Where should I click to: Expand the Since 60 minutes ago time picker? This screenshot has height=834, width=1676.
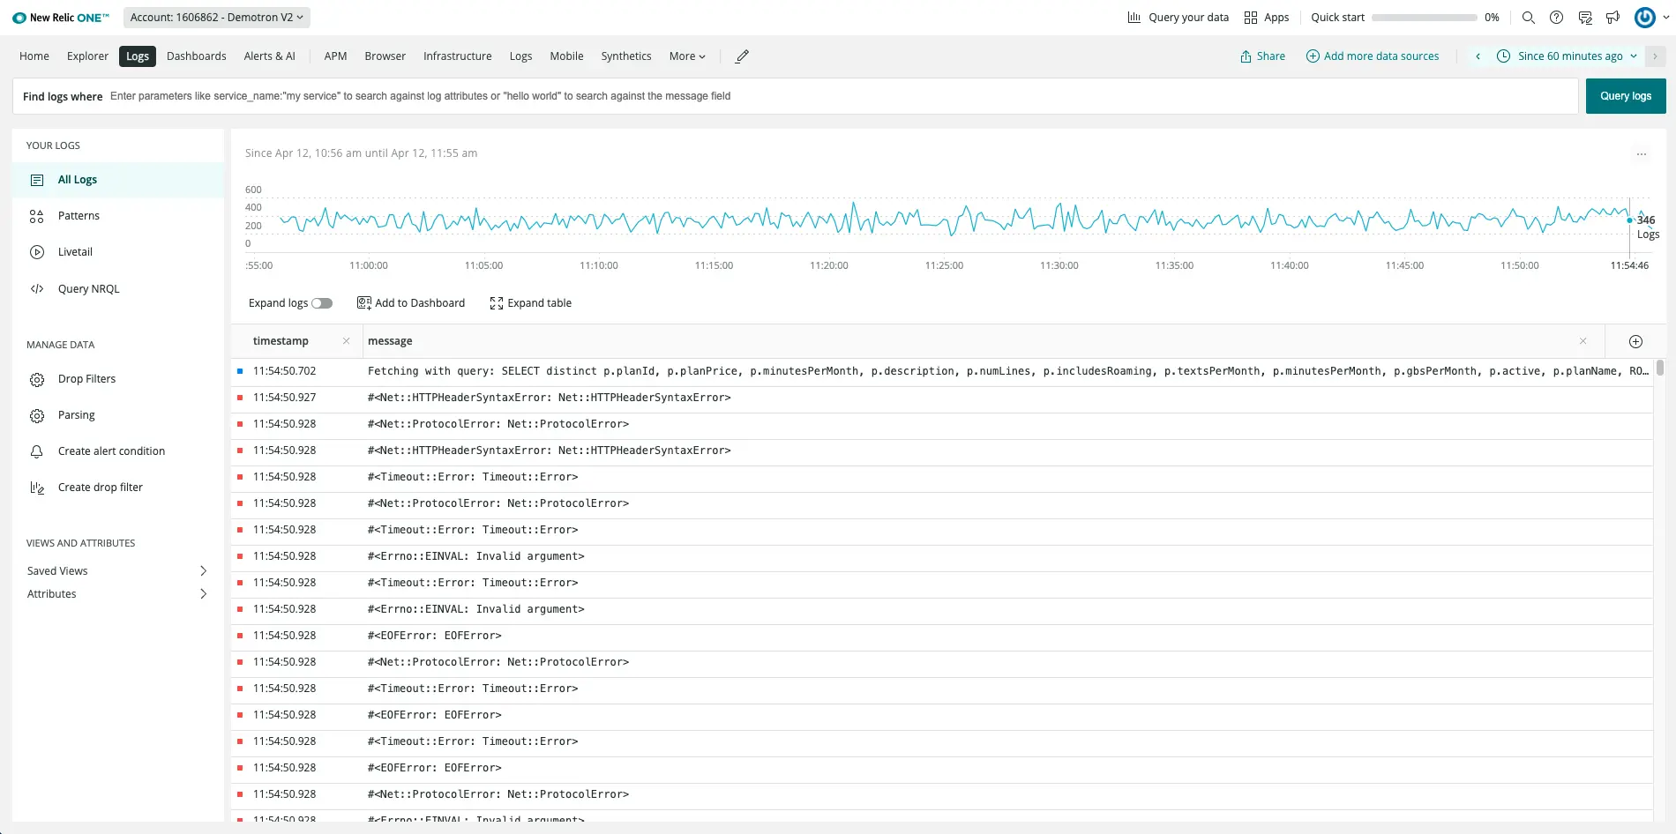[1569, 56]
